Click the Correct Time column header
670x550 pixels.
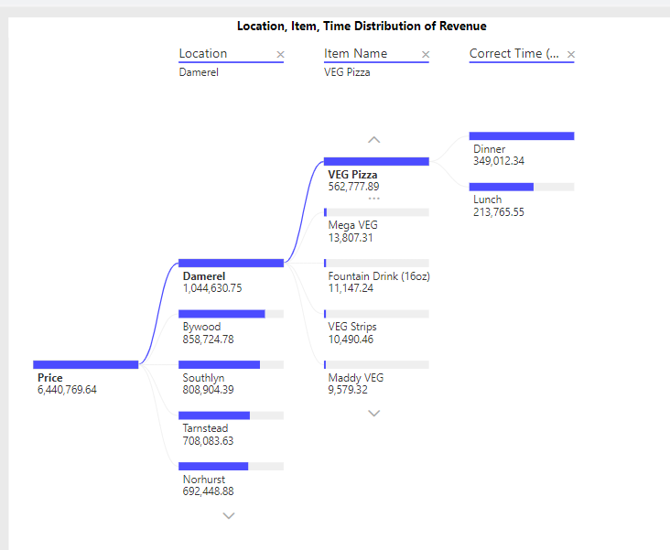click(x=514, y=53)
